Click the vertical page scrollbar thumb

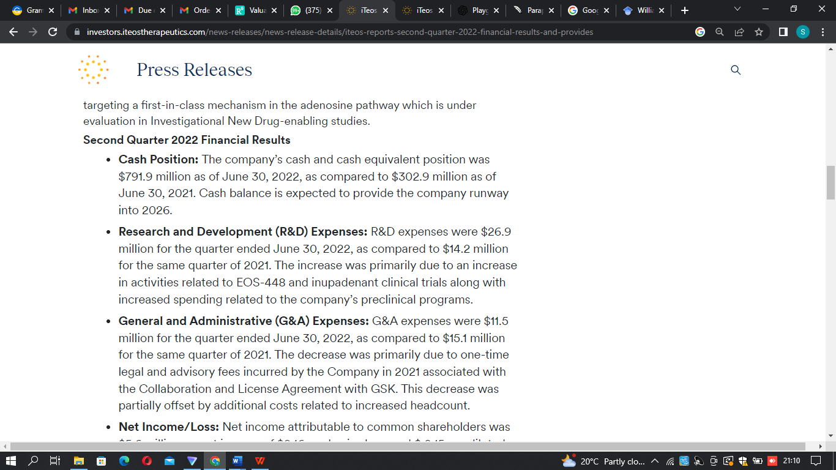click(830, 182)
